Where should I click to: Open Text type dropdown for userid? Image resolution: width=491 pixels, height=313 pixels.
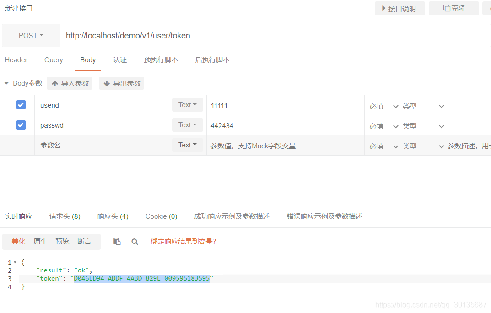point(188,104)
